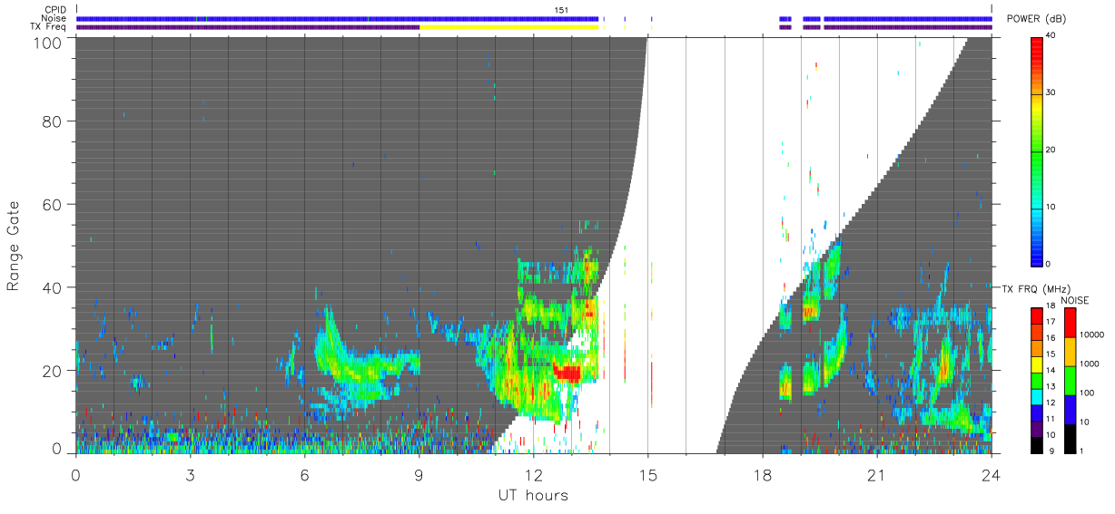The height and width of the screenshot is (514, 1115).
Task: Click the noise legend value 1000
Action: point(1090,364)
